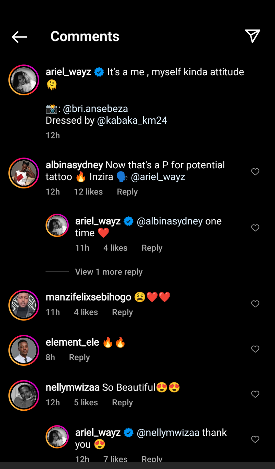The height and width of the screenshot is (469, 275).
Task: Expand 'View 1 more reply'
Action: [x=109, y=272]
